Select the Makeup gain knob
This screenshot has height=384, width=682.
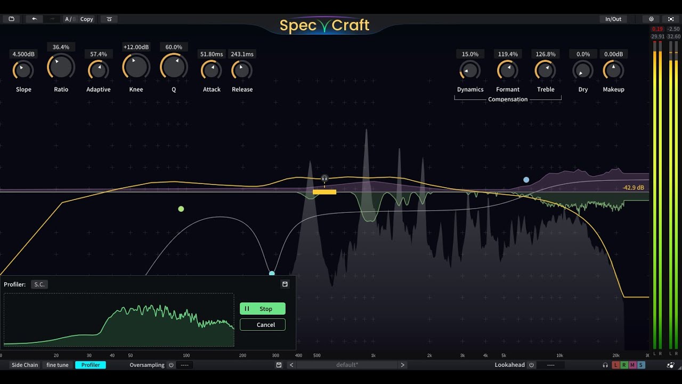pyautogui.click(x=613, y=70)
